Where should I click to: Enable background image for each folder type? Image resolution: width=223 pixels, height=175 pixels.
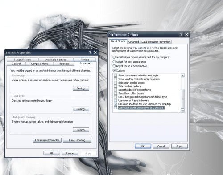pos(116,97)
